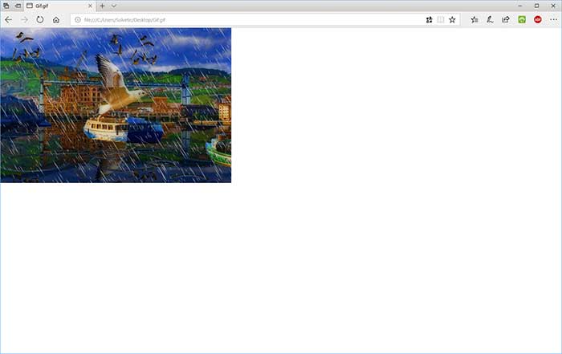The height and width of the screenshot is (354, 562).
Task: Show site information icon in address bar
Action: click(78, 20)
